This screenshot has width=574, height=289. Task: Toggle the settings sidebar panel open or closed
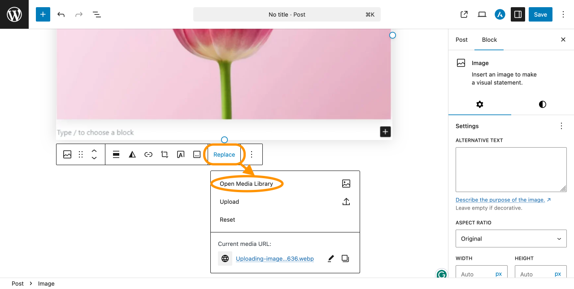(517, 14)
